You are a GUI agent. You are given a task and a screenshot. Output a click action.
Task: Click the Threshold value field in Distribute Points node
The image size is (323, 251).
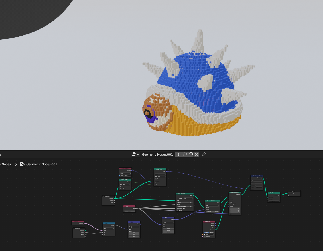212,212
